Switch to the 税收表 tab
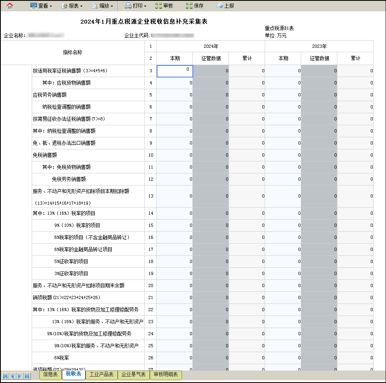This screenshot has height=383, width=386. (74, 374)
